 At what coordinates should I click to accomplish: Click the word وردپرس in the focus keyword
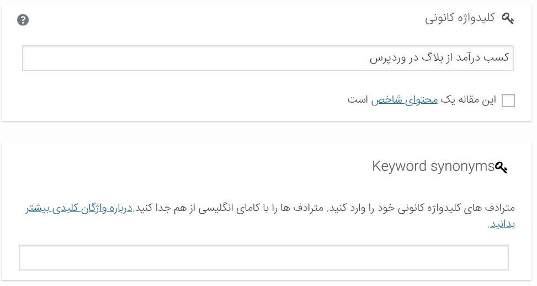pyautogui.click(x=387, y=57)
